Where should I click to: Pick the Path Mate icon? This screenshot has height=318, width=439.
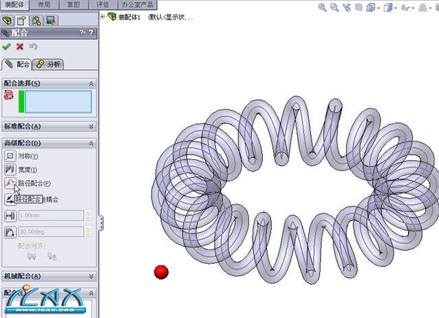[10, 183]
